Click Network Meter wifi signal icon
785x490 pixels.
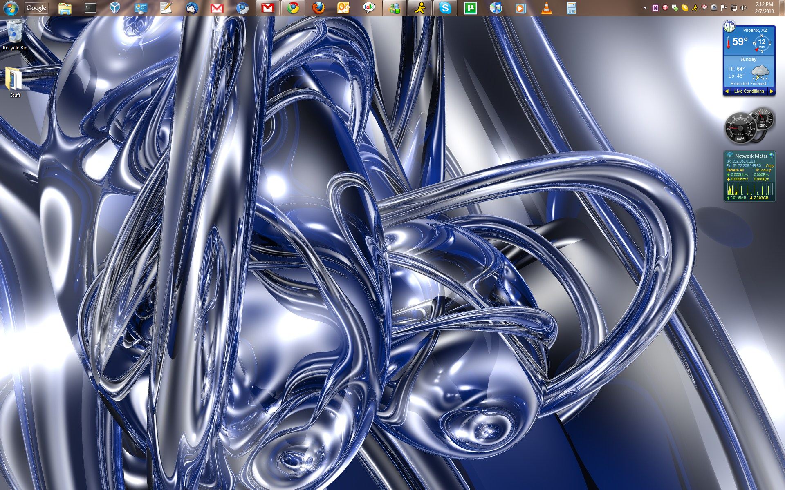[730, 155]
